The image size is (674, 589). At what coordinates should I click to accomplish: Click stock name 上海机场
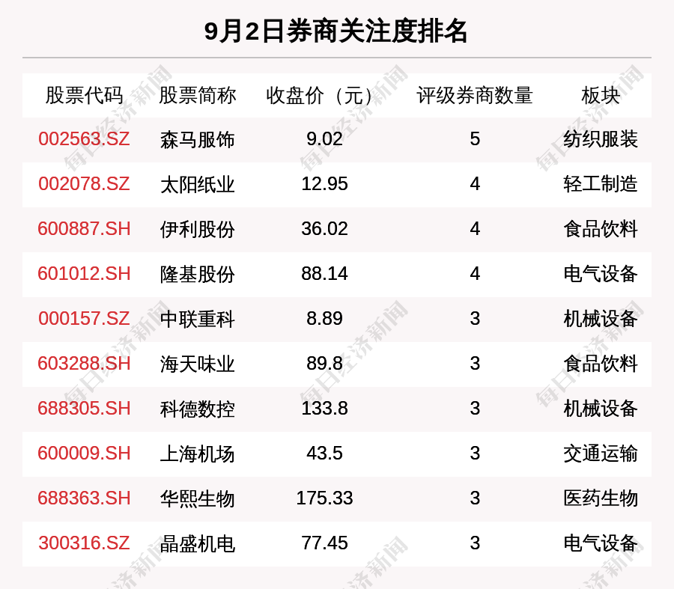[x=197, y=454]
